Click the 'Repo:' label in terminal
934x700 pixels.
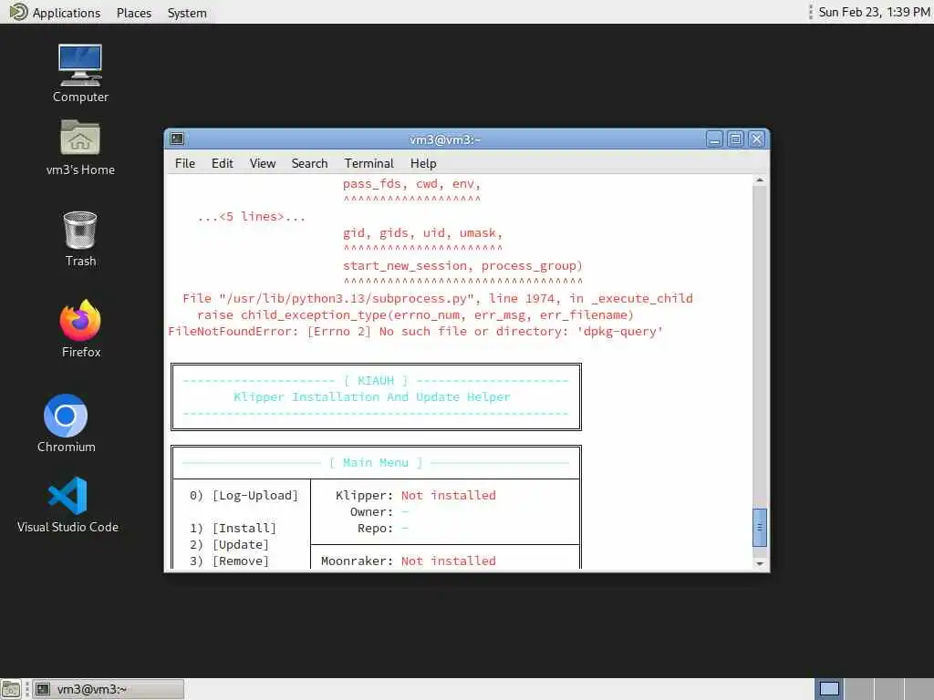tap(375, 528)
